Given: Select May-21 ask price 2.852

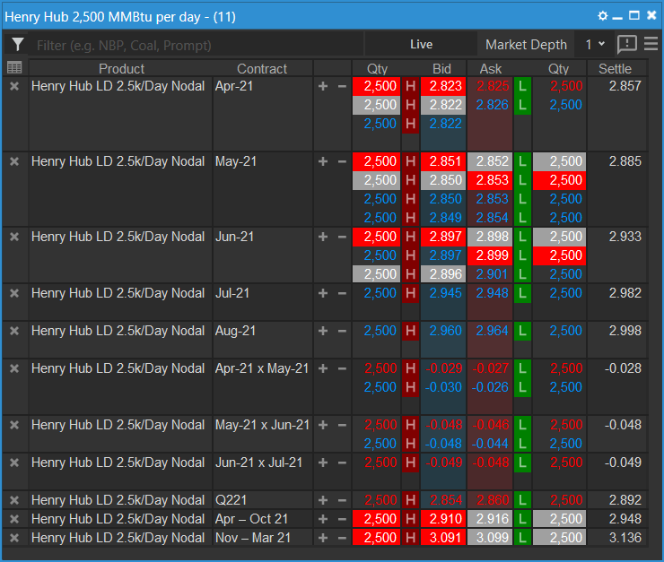Looking at the screenshot, I should click(x=490, y=161).
